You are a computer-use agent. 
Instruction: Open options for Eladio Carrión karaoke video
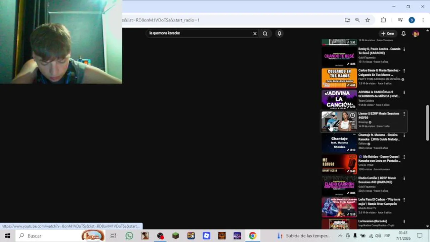pyautogui.click(x=404, y=178)
